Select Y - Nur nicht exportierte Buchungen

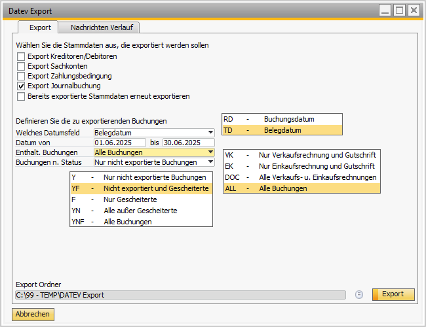point(141,177)
